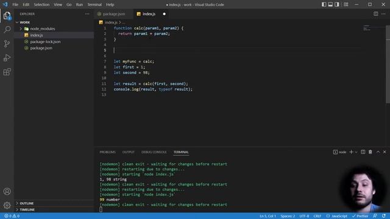Switch to the Output panel tab
Screen dimensions: 390x219
pyautogui.click(x=129, y=152)
